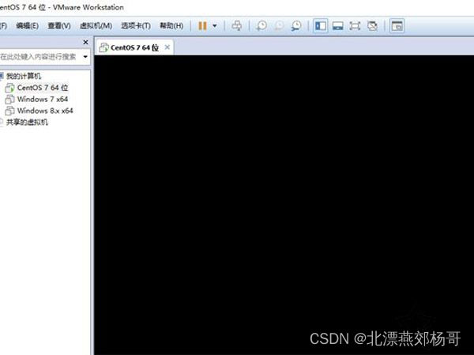Select 我的计算机 in the library tree
The image size is (474, 355).
(24, 76)
